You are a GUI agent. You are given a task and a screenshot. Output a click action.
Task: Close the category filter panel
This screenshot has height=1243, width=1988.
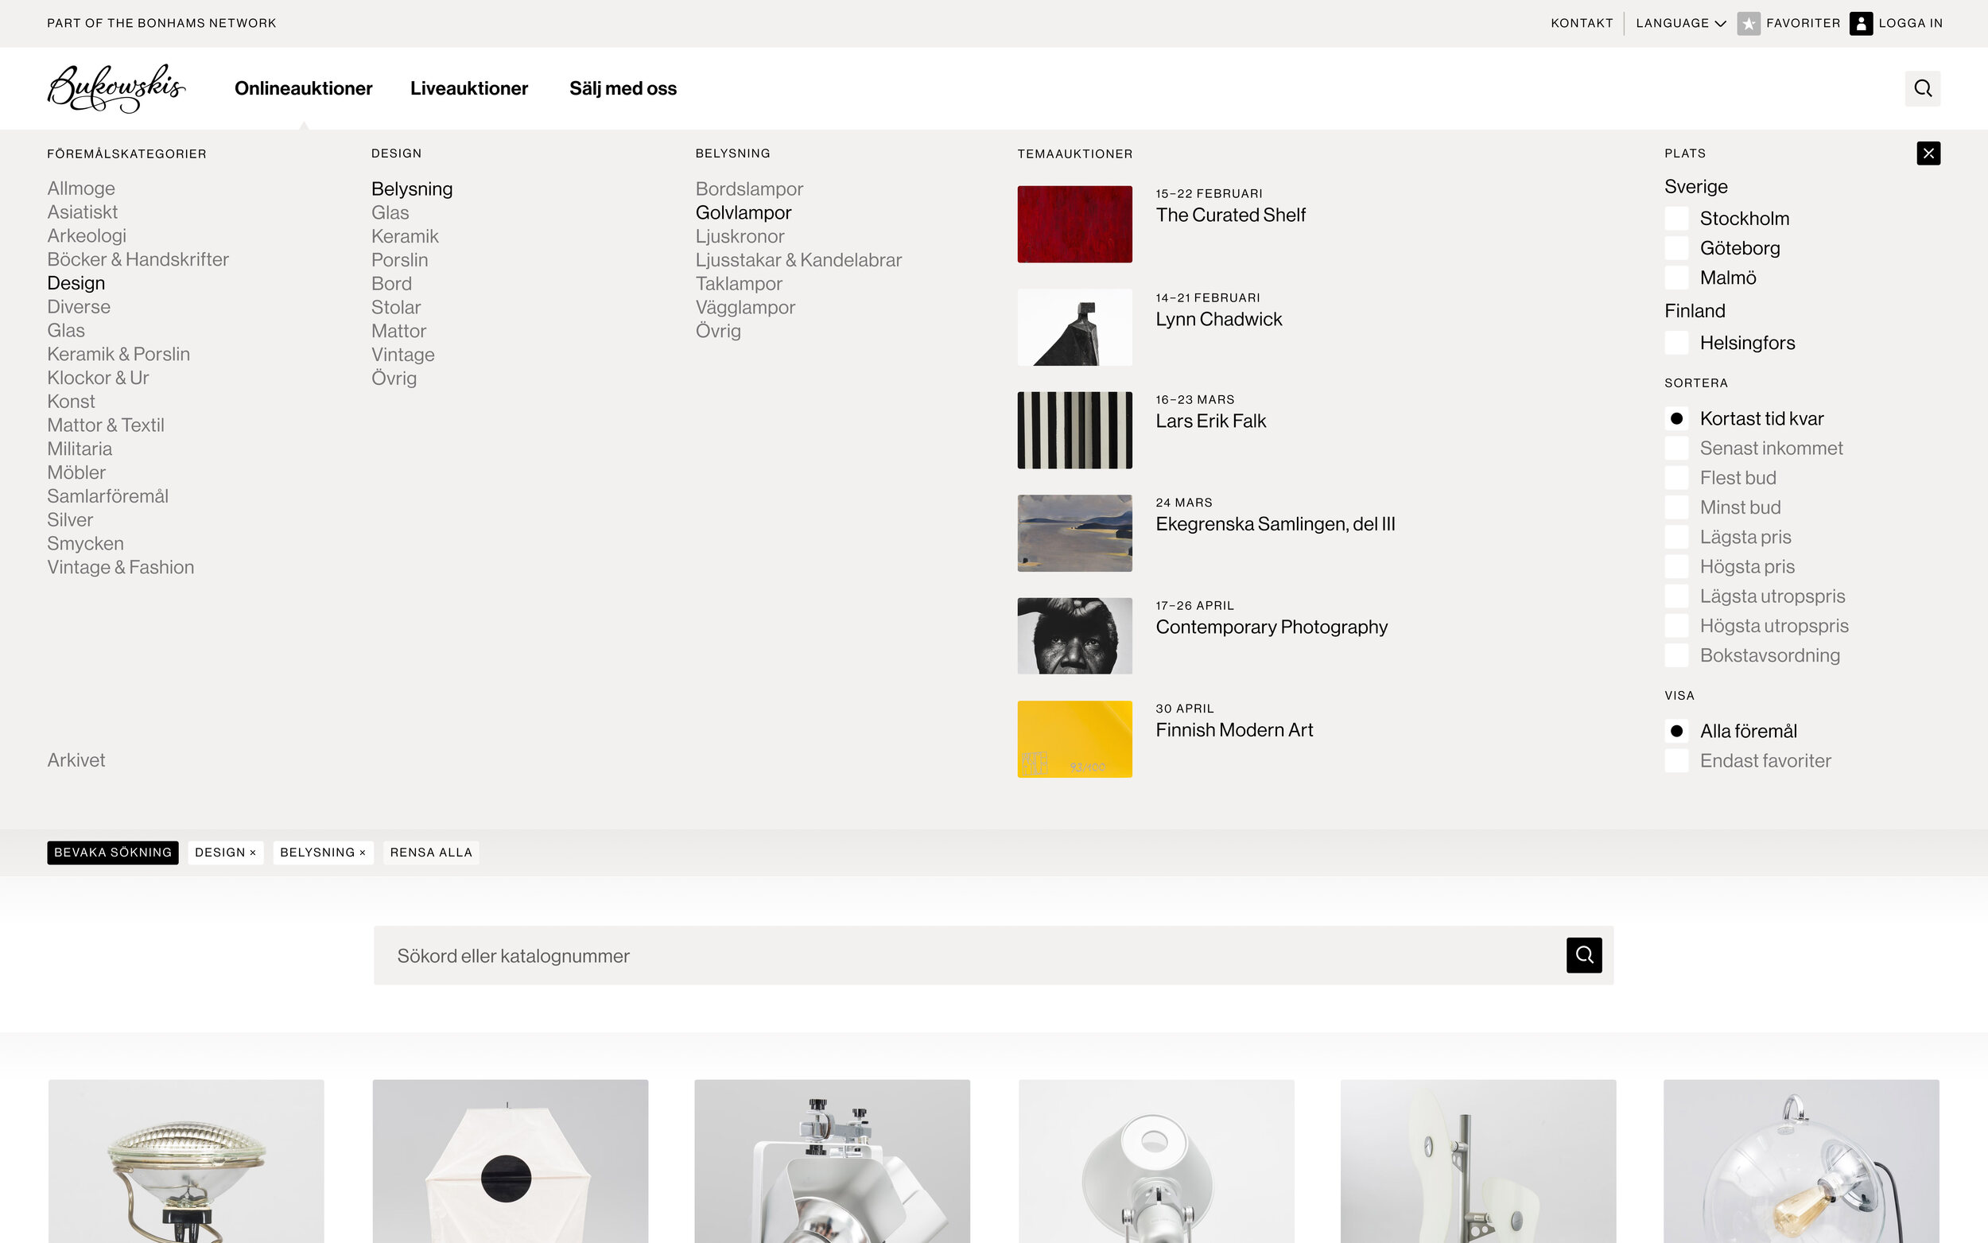click(x=1928, y=153)
